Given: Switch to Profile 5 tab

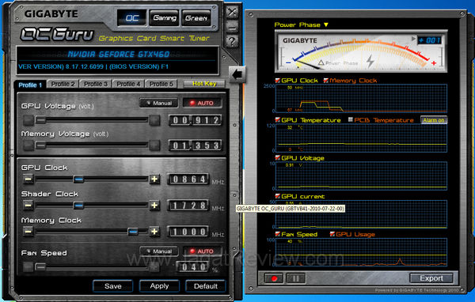Looking at the screenshot, I should tap(161, 84).
